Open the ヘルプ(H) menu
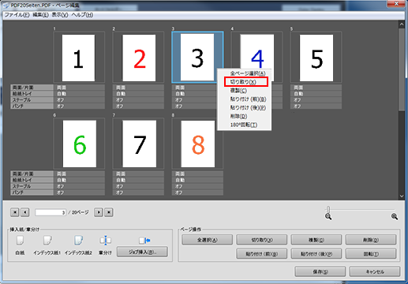408x284 pixels. click(x=82, y=15)
